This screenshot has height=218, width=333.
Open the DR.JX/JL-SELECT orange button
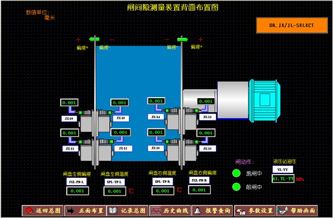click(292, 25)
